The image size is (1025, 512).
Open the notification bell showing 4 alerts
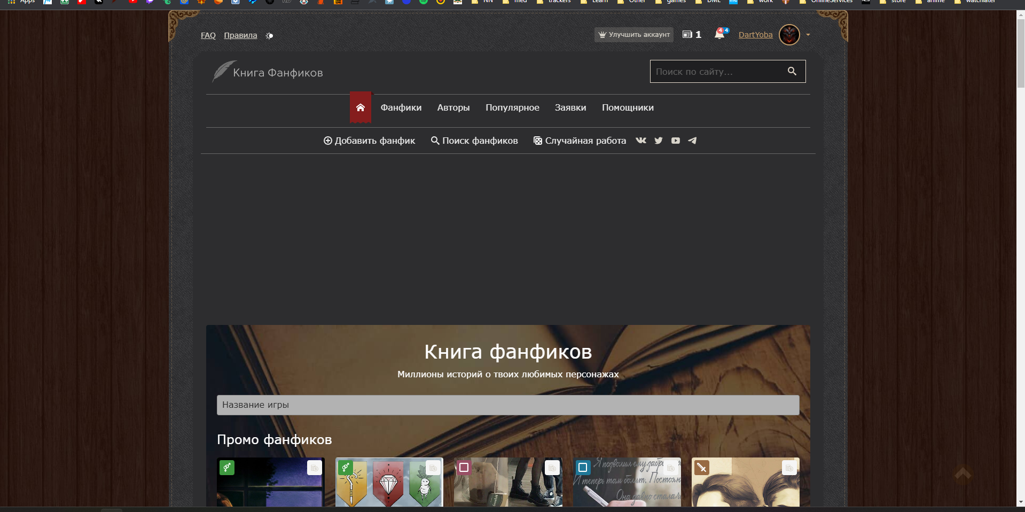point(719,34)
